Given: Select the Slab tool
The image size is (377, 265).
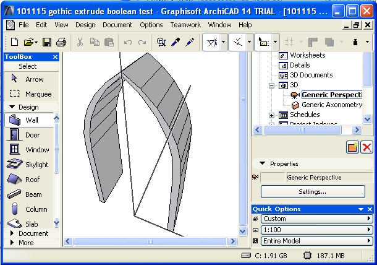Looking at the screenshot, I should coord(29,224).
